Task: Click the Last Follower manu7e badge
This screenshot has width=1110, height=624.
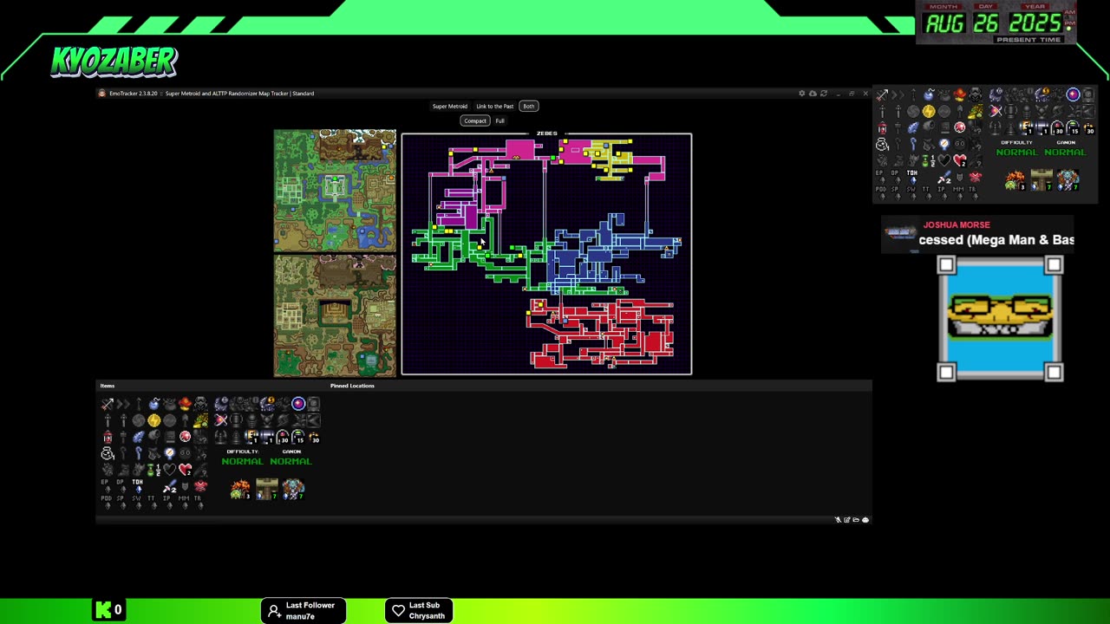Action: tap(304, 610)
